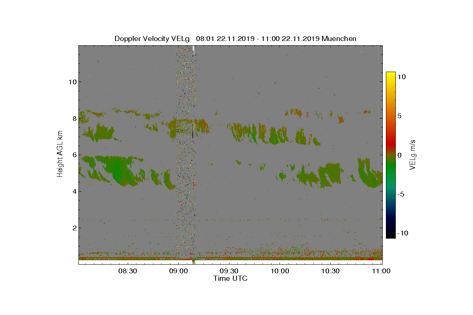Select the 11:00 time tick label
Image resolution: width=473 pixels, height=315 pixels.
381,271
